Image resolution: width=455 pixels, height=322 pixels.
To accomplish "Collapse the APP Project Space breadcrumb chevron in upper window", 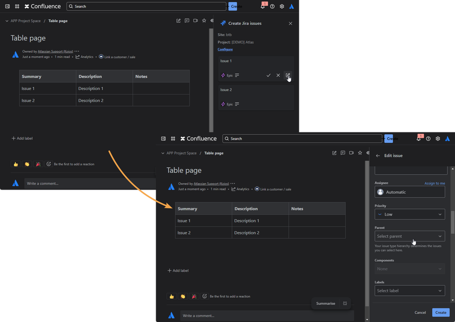I will tap(7, 21).
